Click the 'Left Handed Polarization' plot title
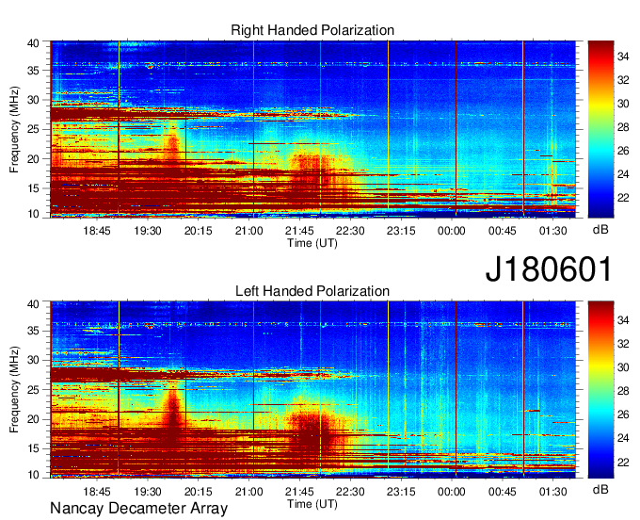Viewport: 640px width, 520px height. pyautogui.click(x=312, y=291)
